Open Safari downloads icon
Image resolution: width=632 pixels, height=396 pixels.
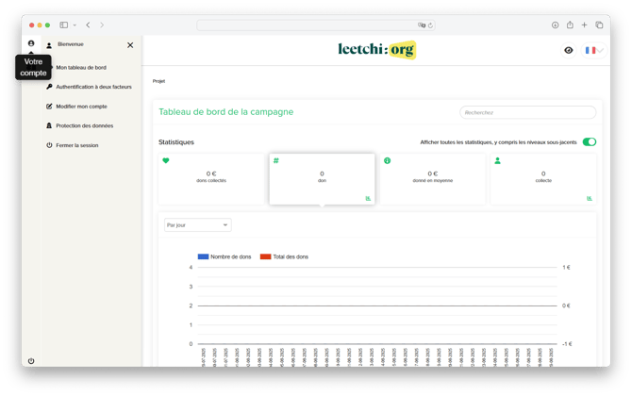[555, 25]
